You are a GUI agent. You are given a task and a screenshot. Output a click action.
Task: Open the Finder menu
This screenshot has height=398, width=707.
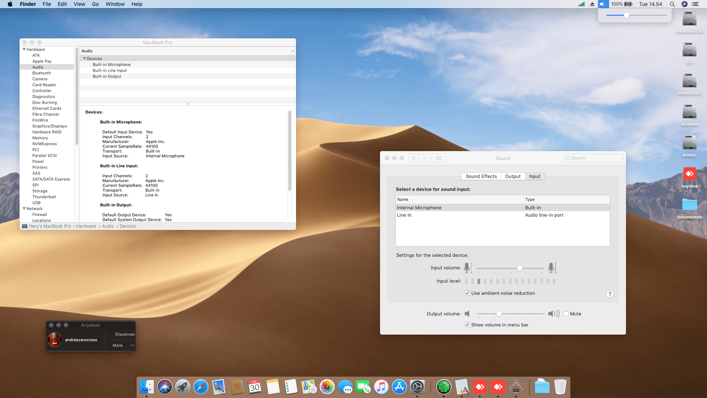tap(28, 4)
